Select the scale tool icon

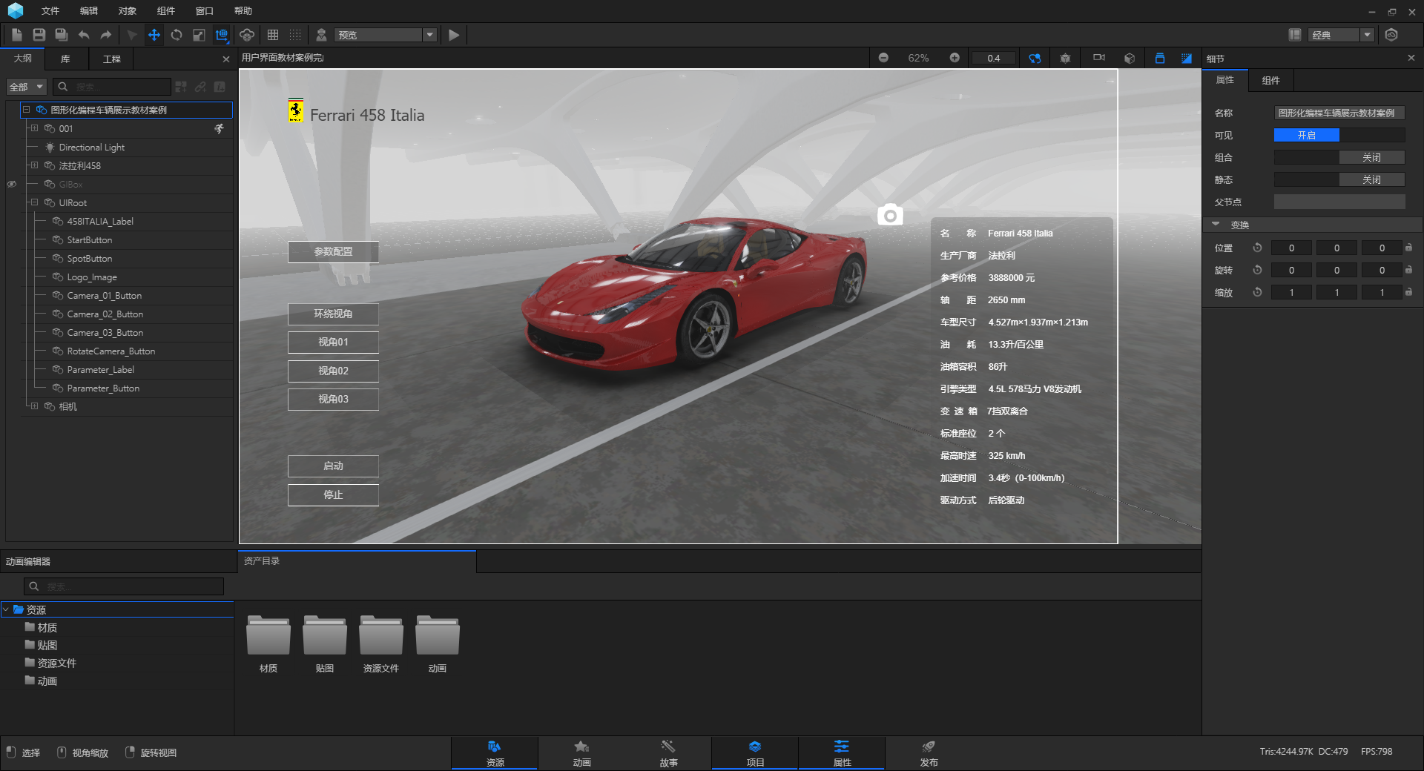(199, 35)
